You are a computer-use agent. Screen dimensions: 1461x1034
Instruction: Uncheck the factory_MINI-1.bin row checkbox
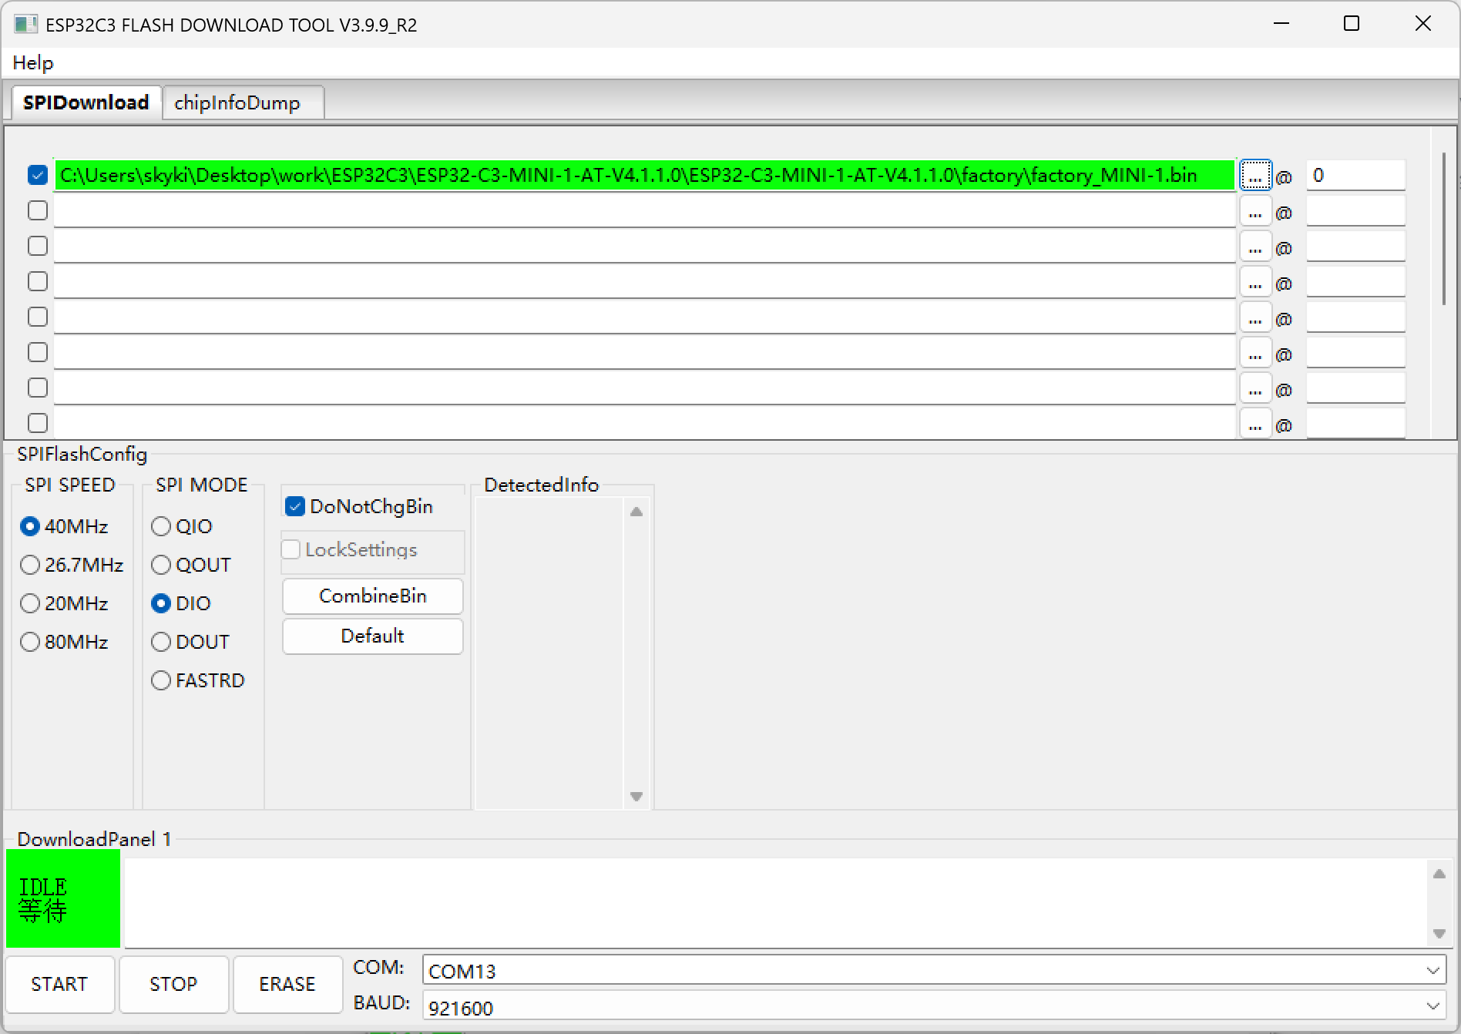tap(36, 175)
